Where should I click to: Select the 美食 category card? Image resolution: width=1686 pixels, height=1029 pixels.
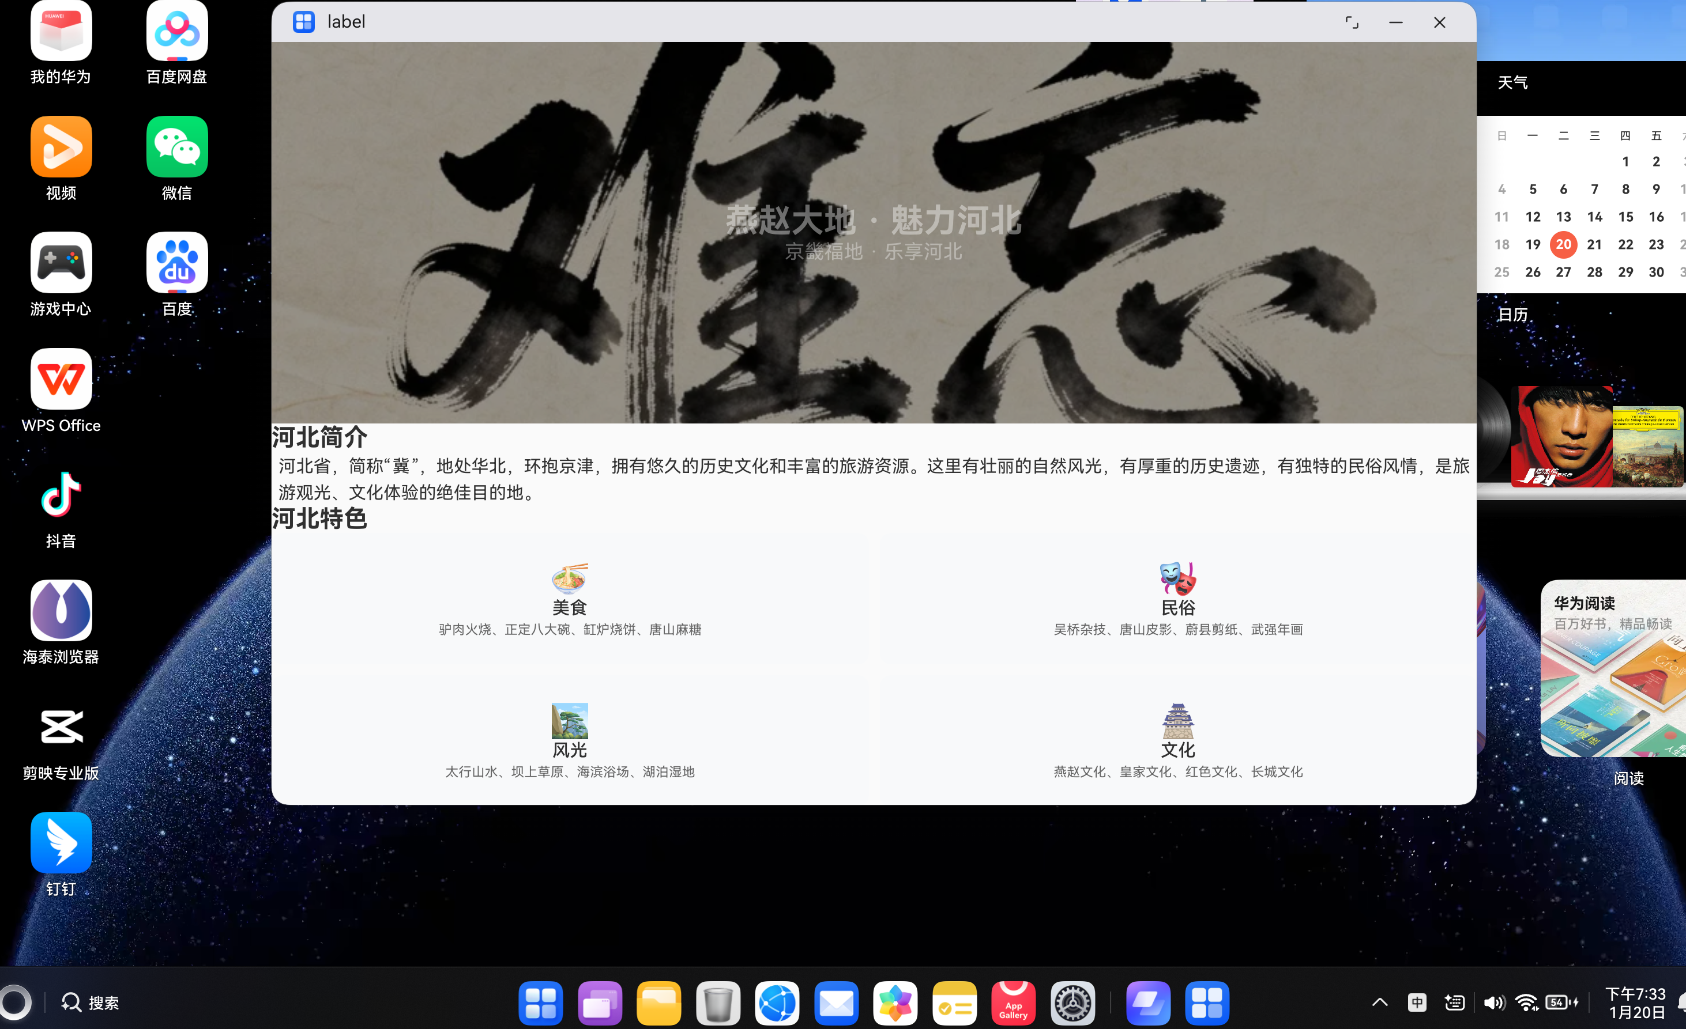(x=570, y=600)
